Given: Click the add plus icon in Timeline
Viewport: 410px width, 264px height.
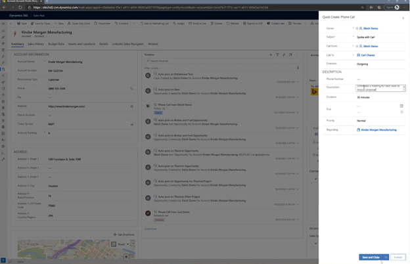Looking at the screenshot, I should (x=271, y=55).
